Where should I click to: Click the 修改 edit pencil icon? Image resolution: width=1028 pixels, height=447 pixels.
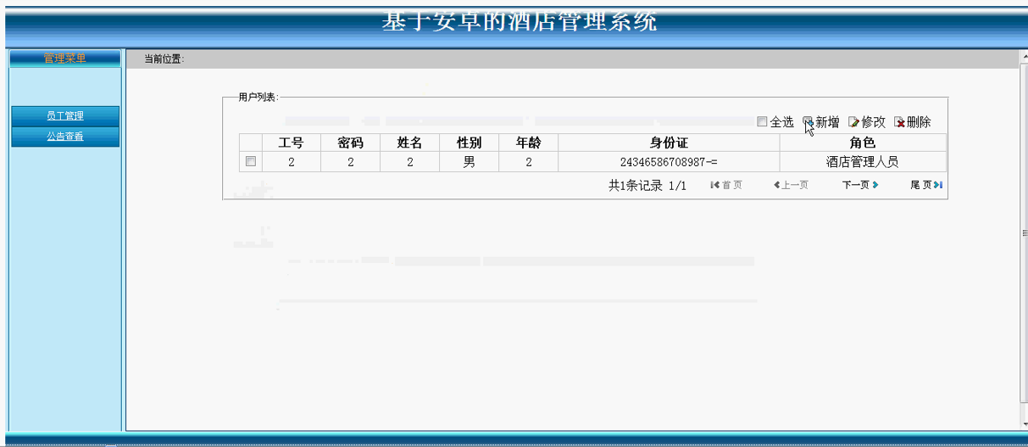tap(854, 122)
